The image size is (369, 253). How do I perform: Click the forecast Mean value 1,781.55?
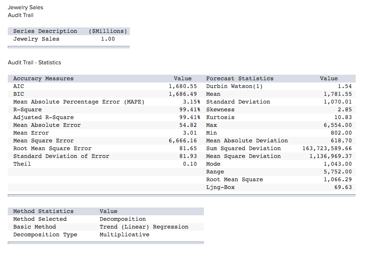(x=338, y=94)
